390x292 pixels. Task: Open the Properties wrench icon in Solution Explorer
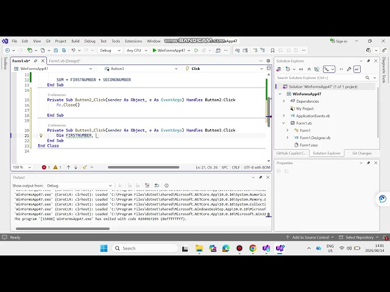click(349, 69)
